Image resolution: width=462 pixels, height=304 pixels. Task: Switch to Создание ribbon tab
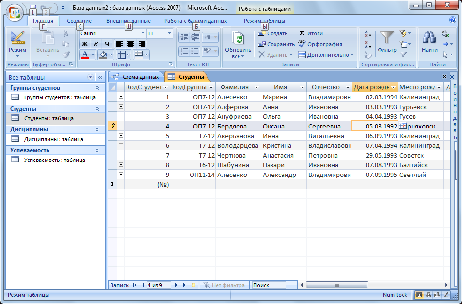(79, 21)
